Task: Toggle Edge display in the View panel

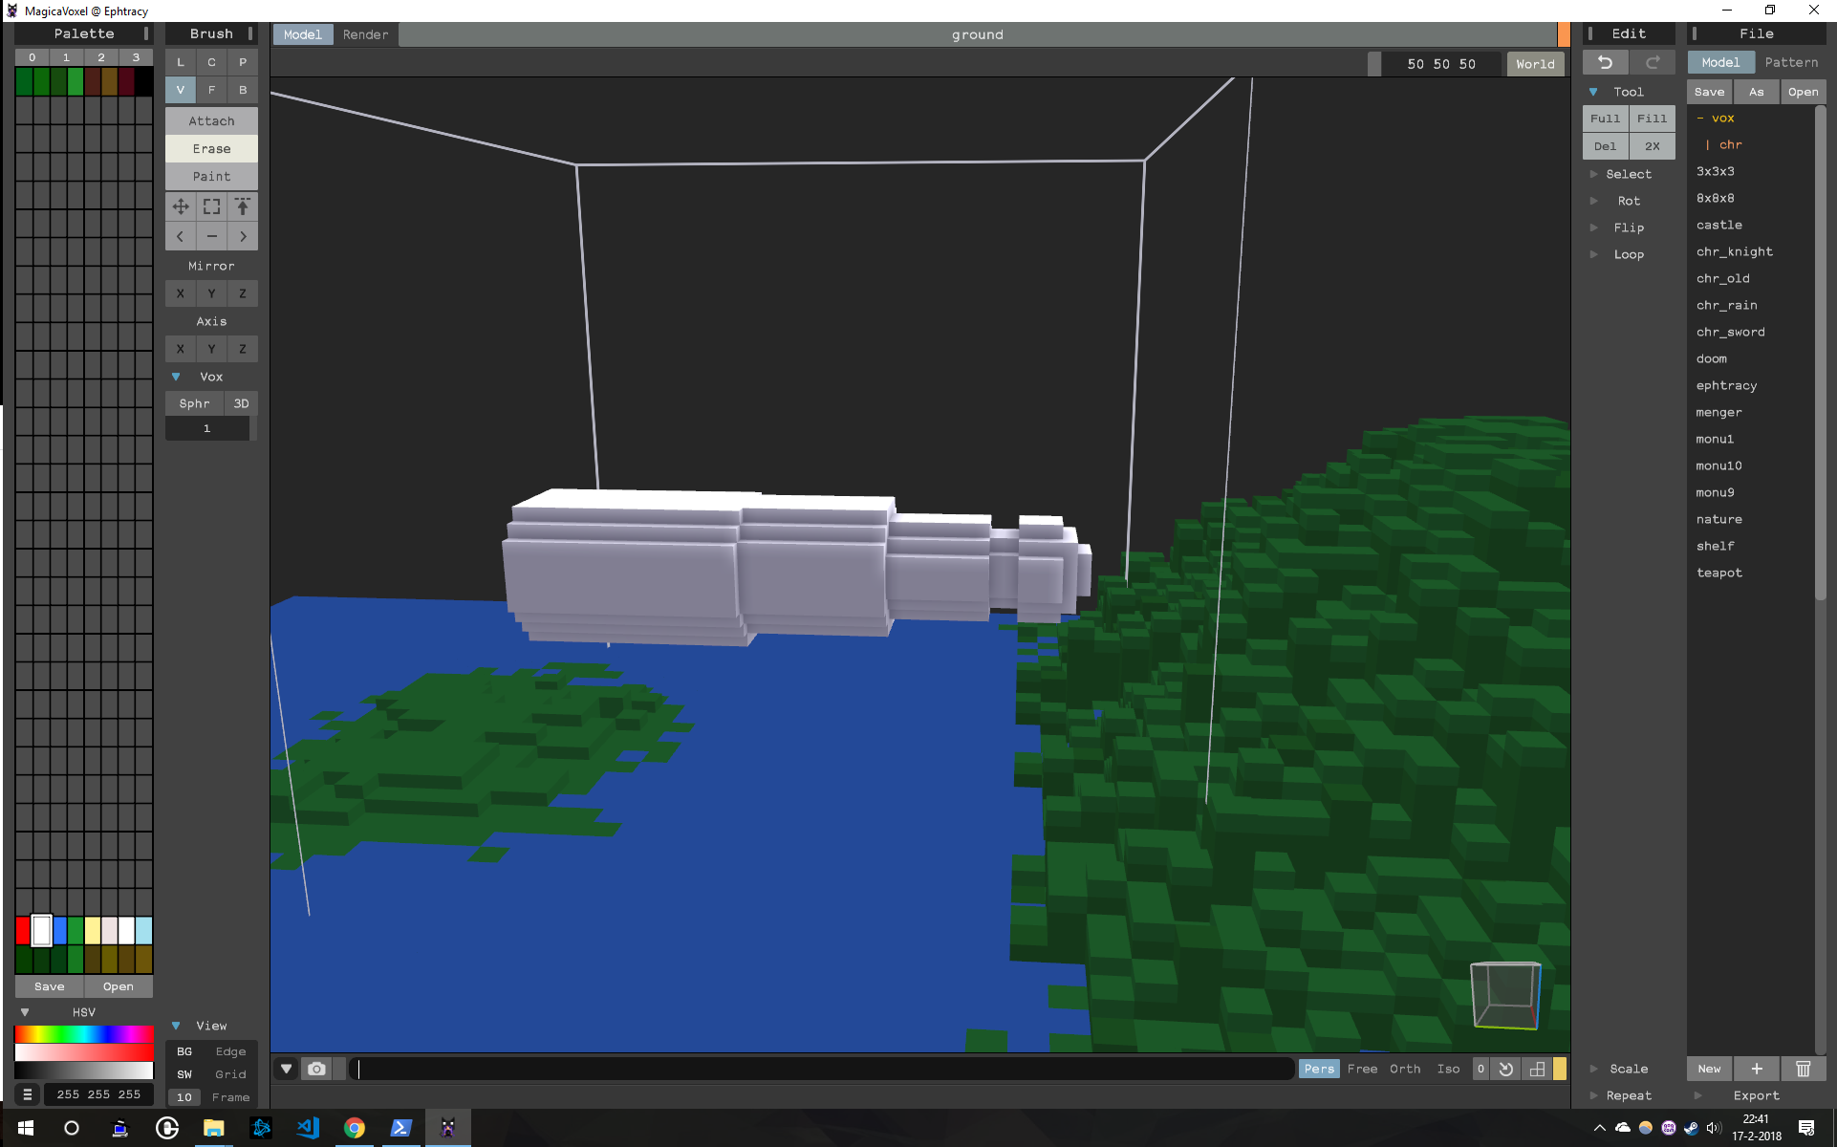Action: [230, 1051]
